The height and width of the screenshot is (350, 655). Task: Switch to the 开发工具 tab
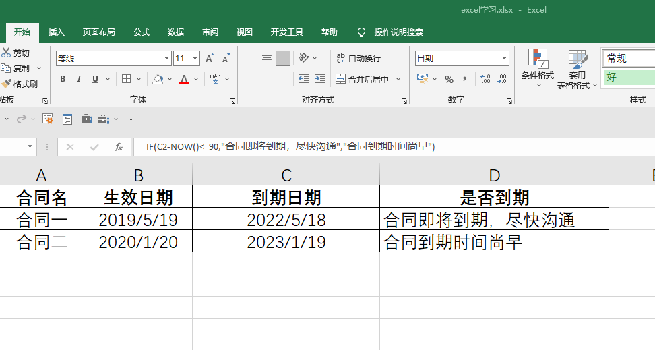pos(286,32)
